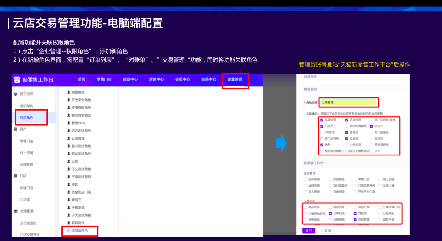Click the 门店 section icon in sidebar

pyautogui.click(x=16, y=176)
